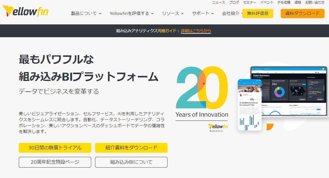Select the デモ依頼 link
This screenshot has width=329, height=178.
[x=284, y=2]
